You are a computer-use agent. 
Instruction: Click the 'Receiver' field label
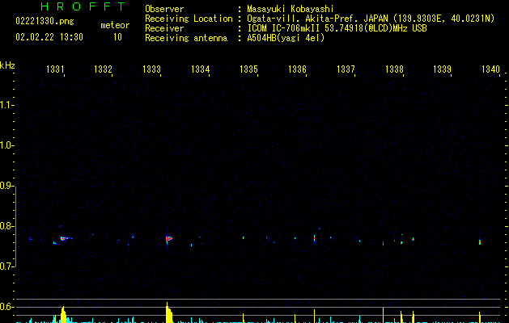[164, 28]
